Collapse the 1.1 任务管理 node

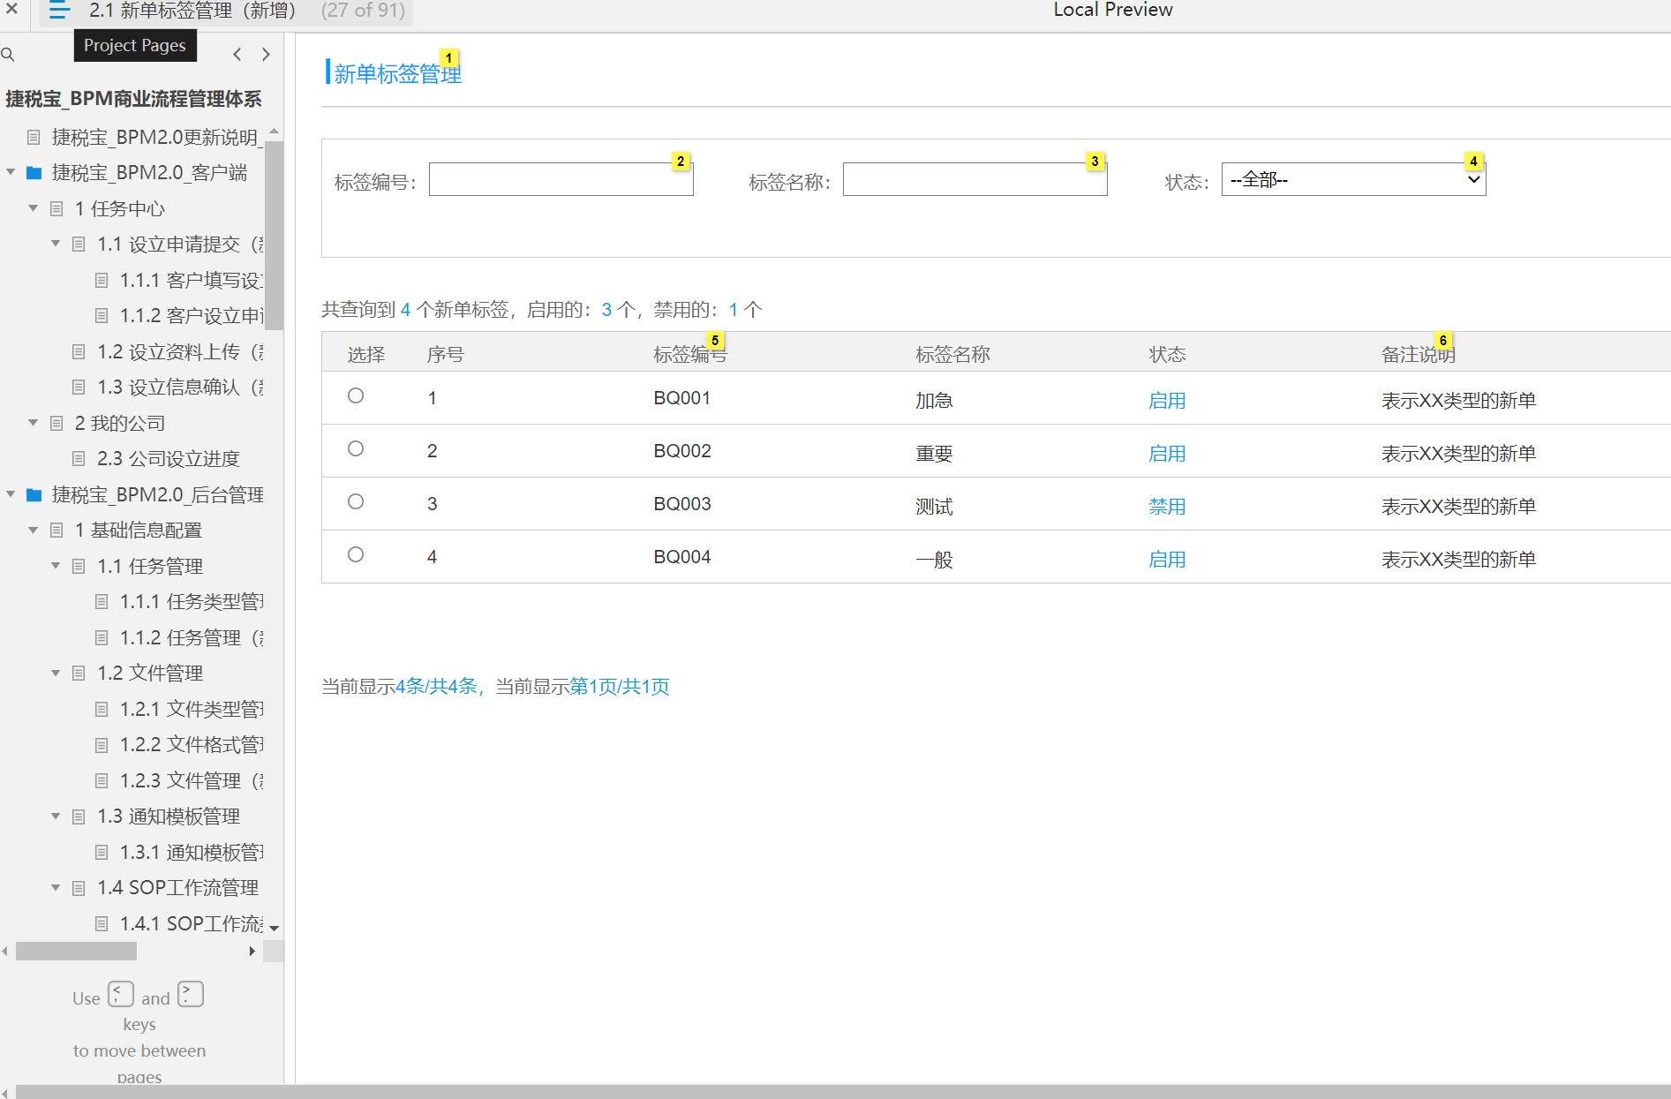pyautogui.click(x=56, y=567)
